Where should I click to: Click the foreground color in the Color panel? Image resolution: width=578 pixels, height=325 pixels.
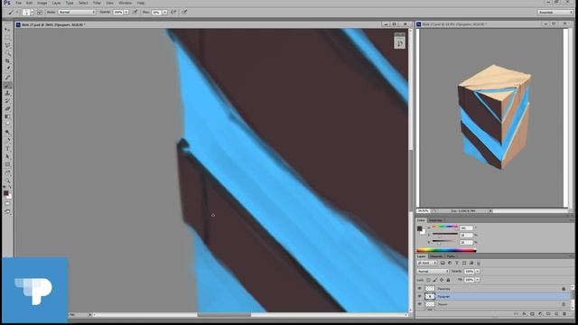pyautogui.click(x=419, y=228)
